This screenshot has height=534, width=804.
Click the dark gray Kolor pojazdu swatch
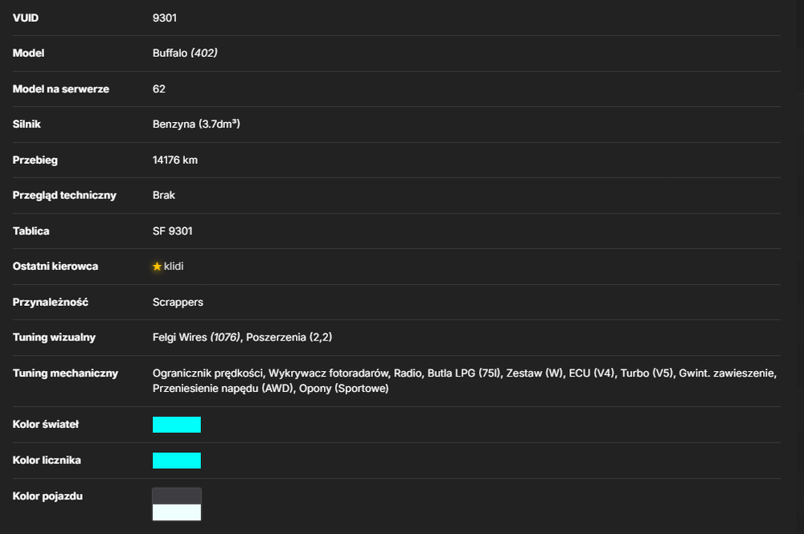177,496
